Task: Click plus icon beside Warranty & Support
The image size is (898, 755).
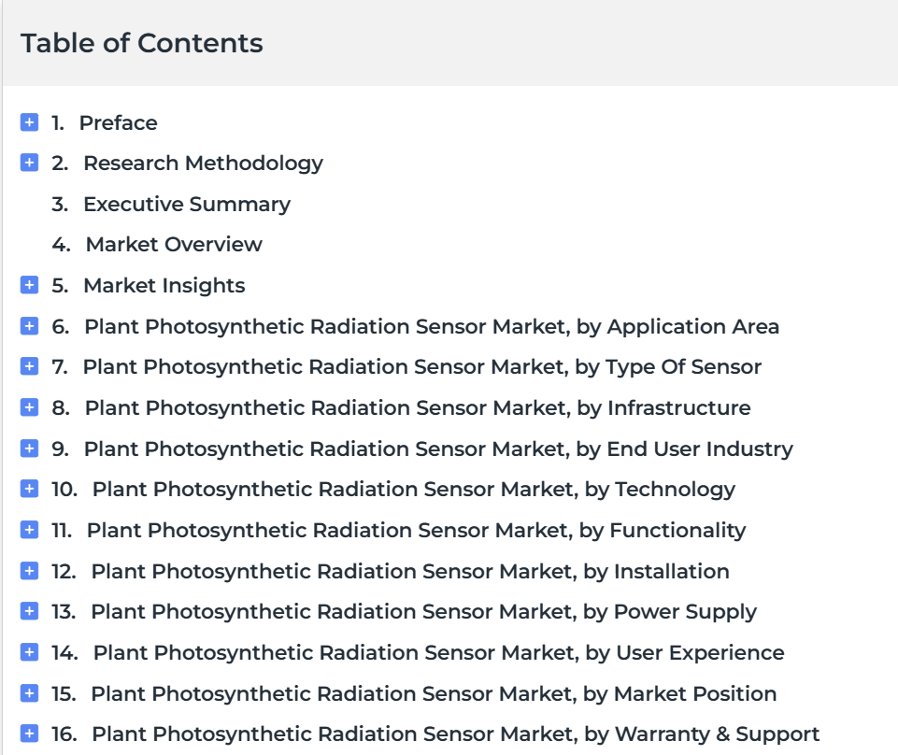Action: click(29, 734)
